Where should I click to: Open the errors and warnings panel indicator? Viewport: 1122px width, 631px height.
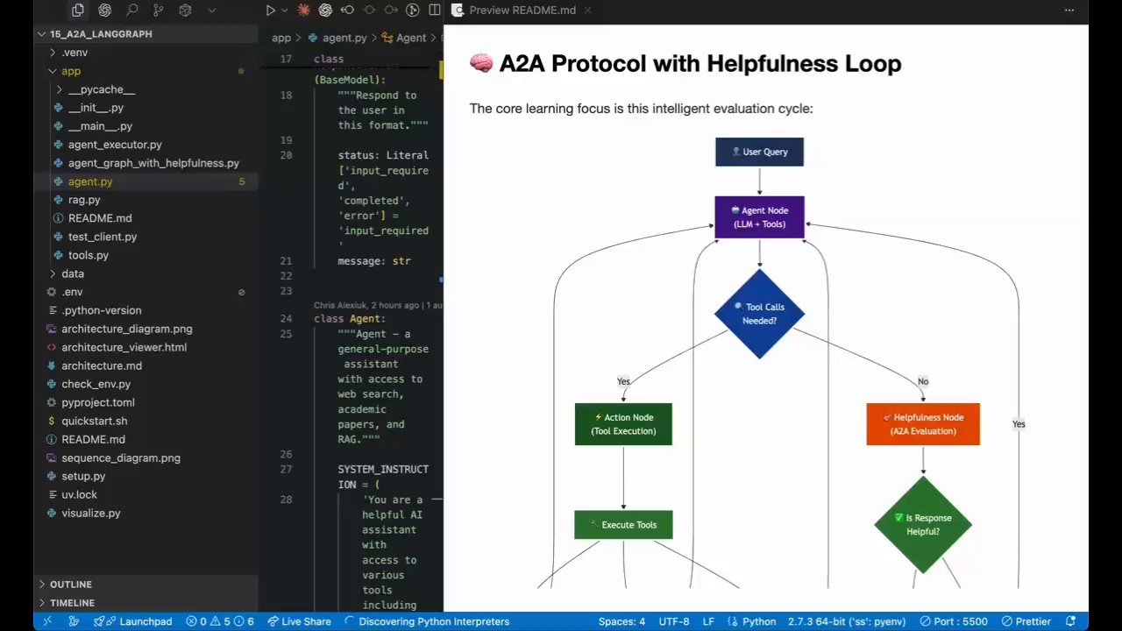(x=219, y=621)
